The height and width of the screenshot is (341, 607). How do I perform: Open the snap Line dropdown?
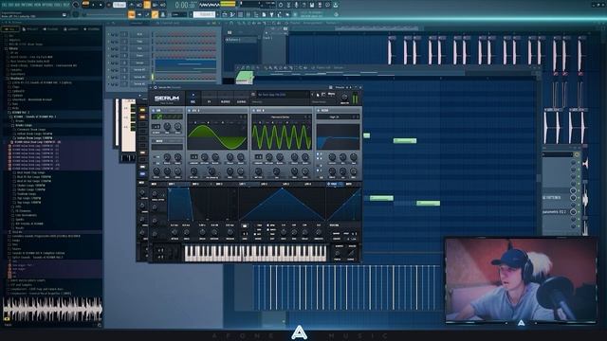coord(179,14)
